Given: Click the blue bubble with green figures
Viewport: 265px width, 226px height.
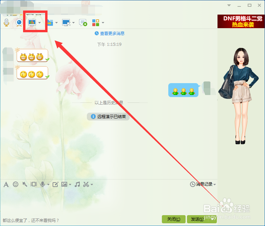Looking at the screenshot, I should 183,90.
